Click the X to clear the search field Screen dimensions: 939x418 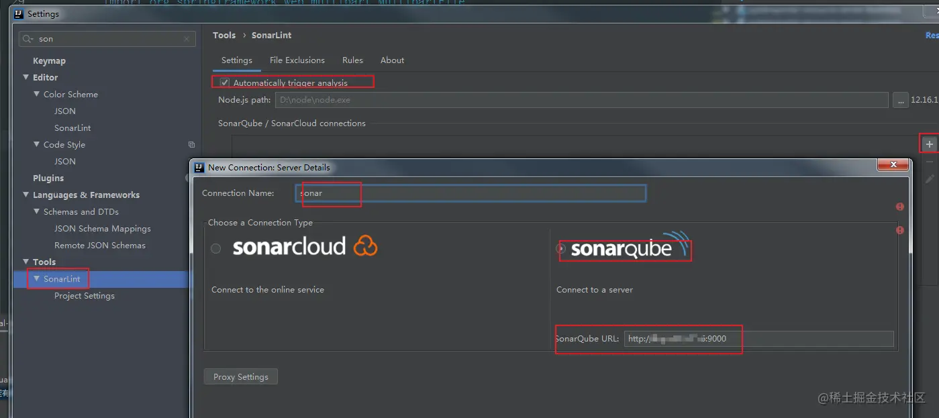tap(187, 39)
